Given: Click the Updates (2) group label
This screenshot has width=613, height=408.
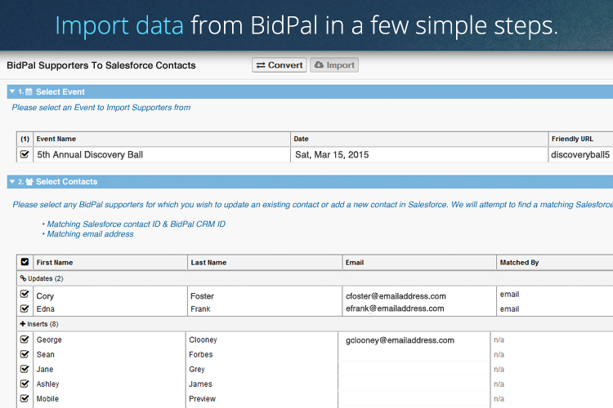Looking at the screenshot, I should click(45, 278).
